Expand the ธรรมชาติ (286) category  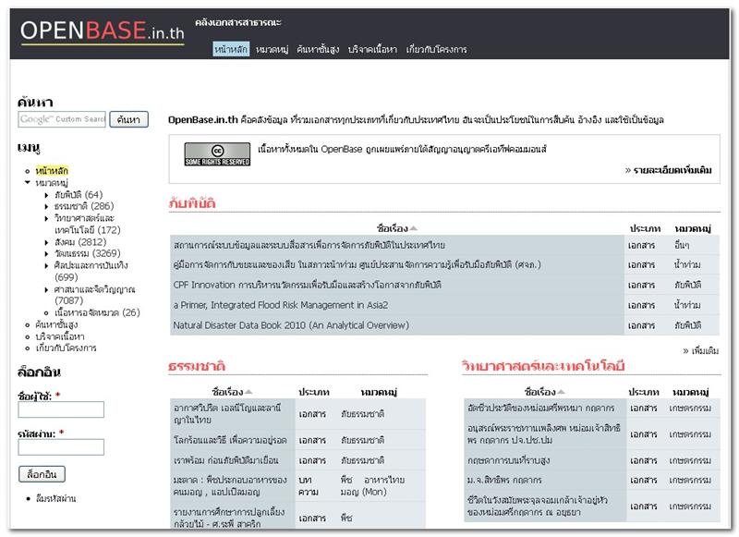click(46, 206)
